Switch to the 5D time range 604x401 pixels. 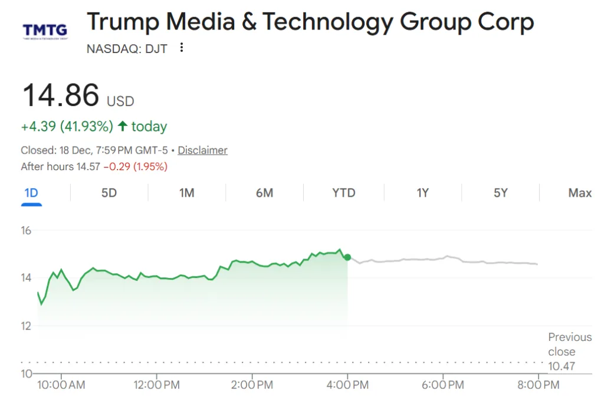pos(109,193)
